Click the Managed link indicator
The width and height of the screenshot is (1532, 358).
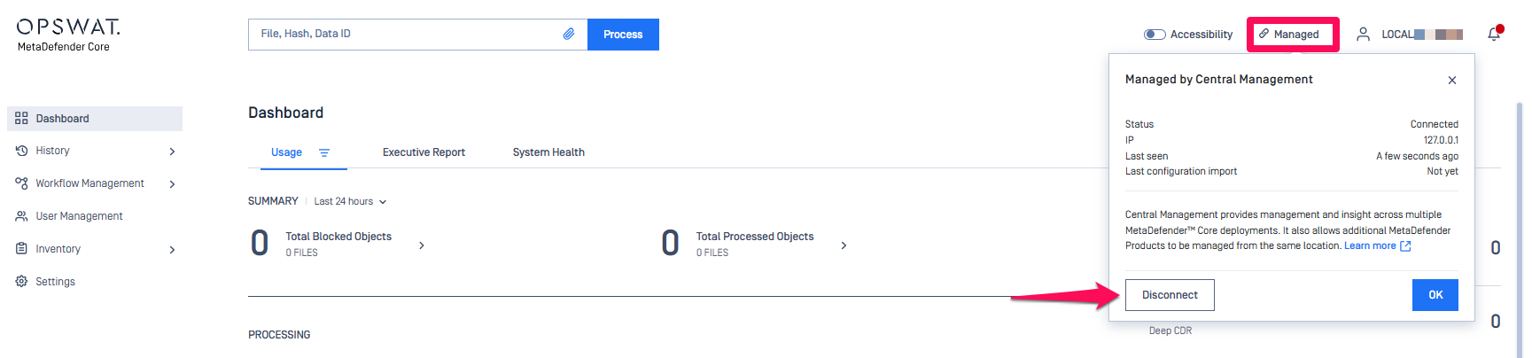[x=1292, y=35]
